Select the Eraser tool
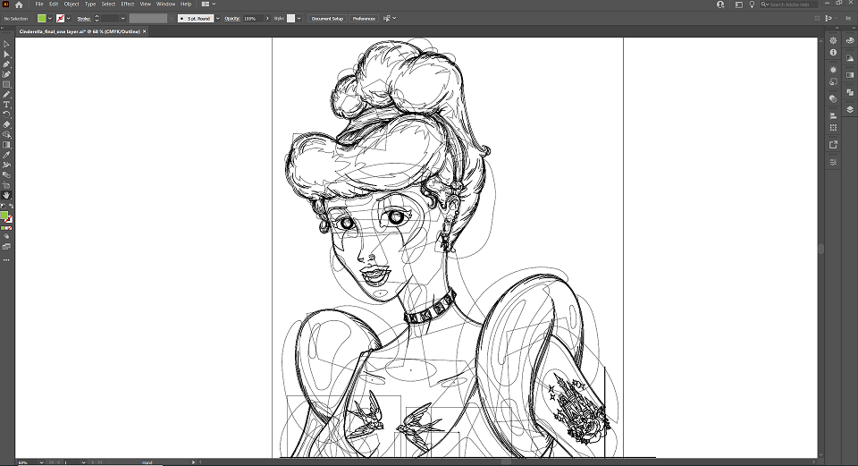The height and width of the screenshot is (466, 858). [6, 124]
